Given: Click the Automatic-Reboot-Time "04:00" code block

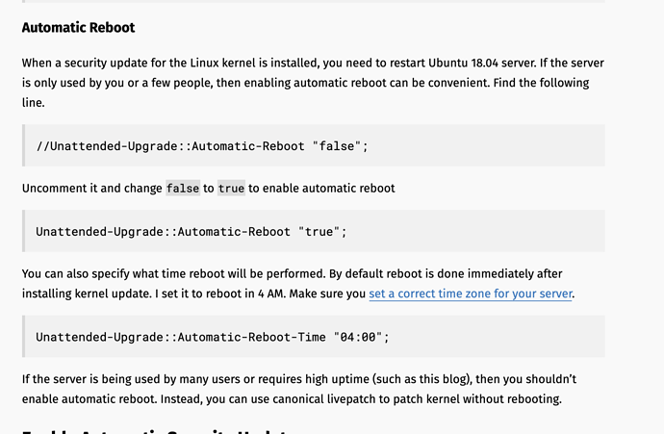Looking at the screenshot, I should pos(314,337).
